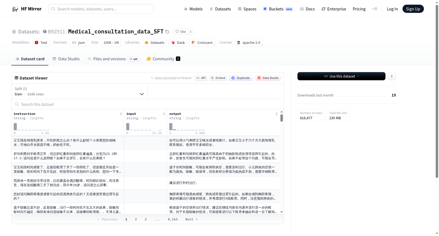439x236 pixels.
Task: Open Models in top navigation
Action: coord(193,9)
